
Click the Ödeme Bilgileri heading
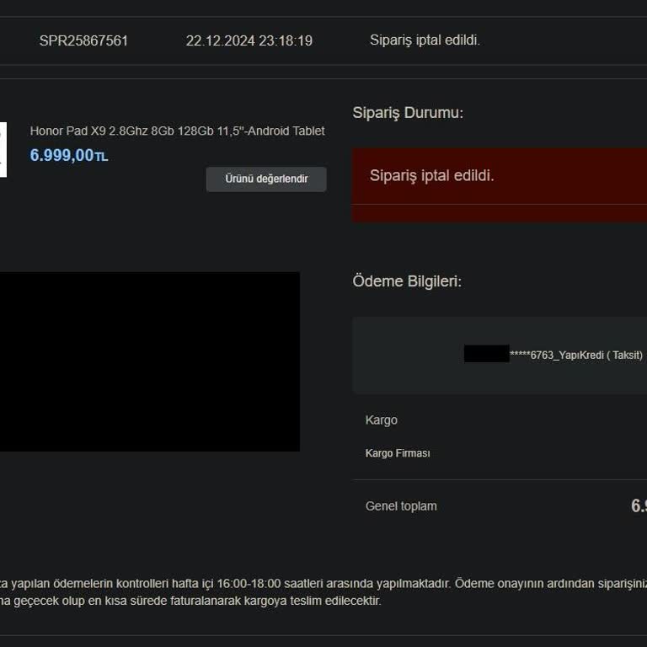pos(407,281)
